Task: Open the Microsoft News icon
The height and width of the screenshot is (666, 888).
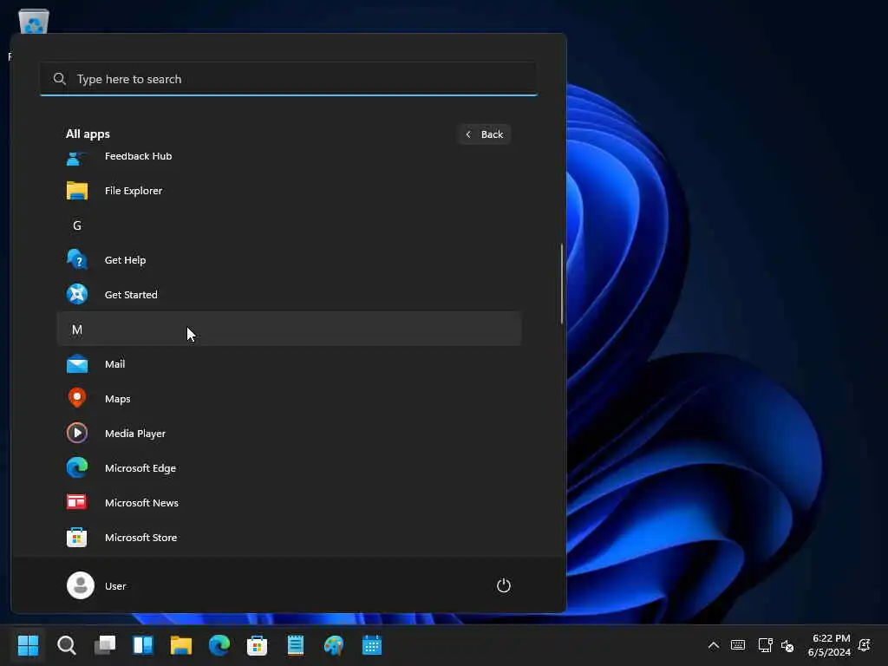Action: coord(77,502)
